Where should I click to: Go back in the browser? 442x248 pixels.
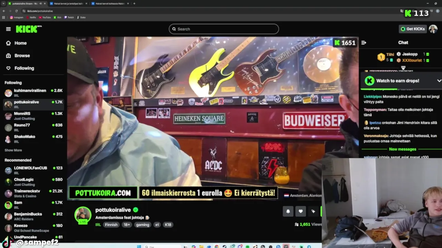[4, 11]
